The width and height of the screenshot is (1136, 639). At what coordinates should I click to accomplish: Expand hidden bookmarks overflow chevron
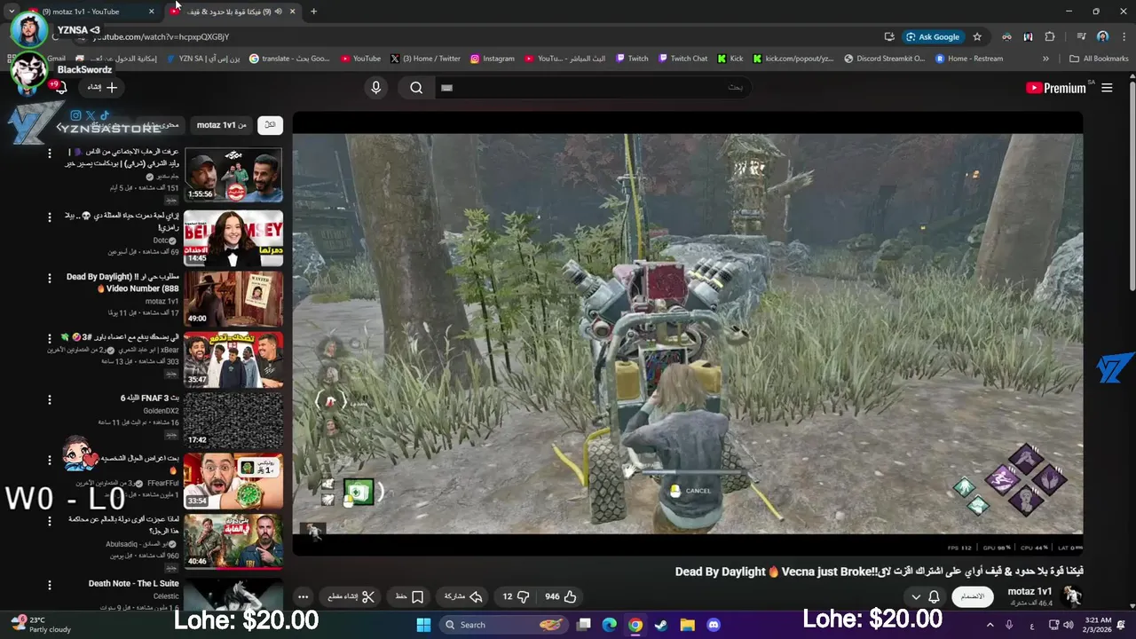click(1045, 59)
